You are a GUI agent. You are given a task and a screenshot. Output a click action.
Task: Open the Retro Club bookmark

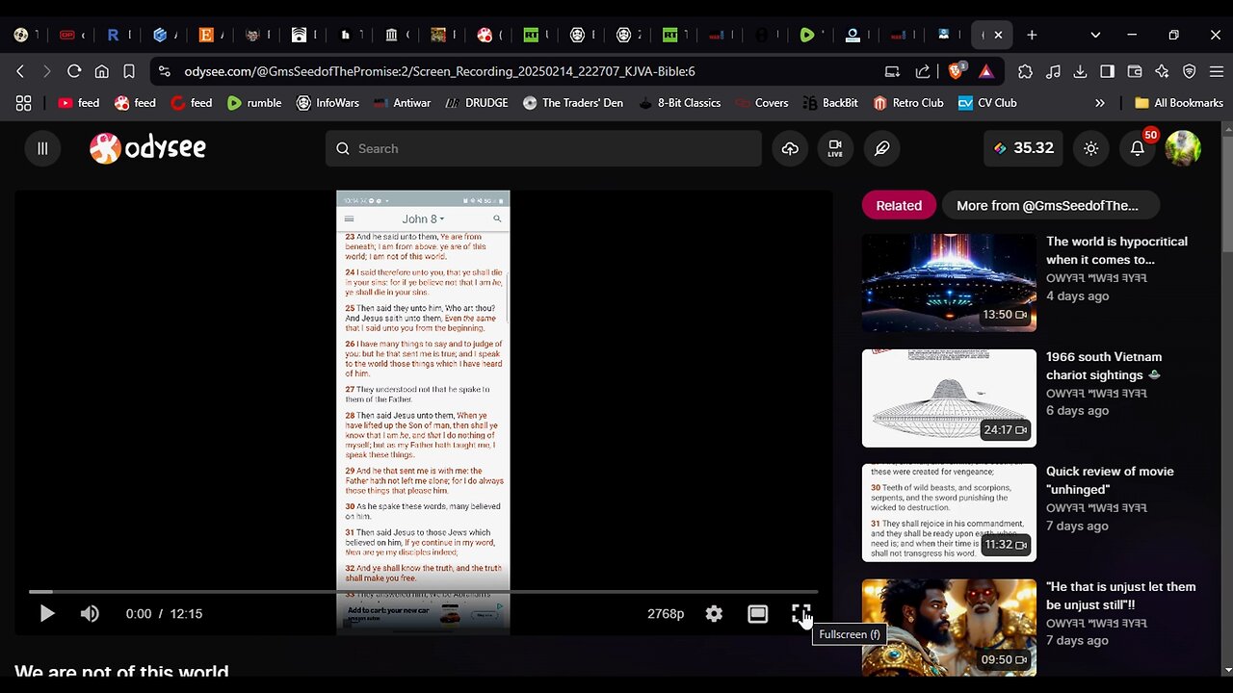(x=908, y=103)
